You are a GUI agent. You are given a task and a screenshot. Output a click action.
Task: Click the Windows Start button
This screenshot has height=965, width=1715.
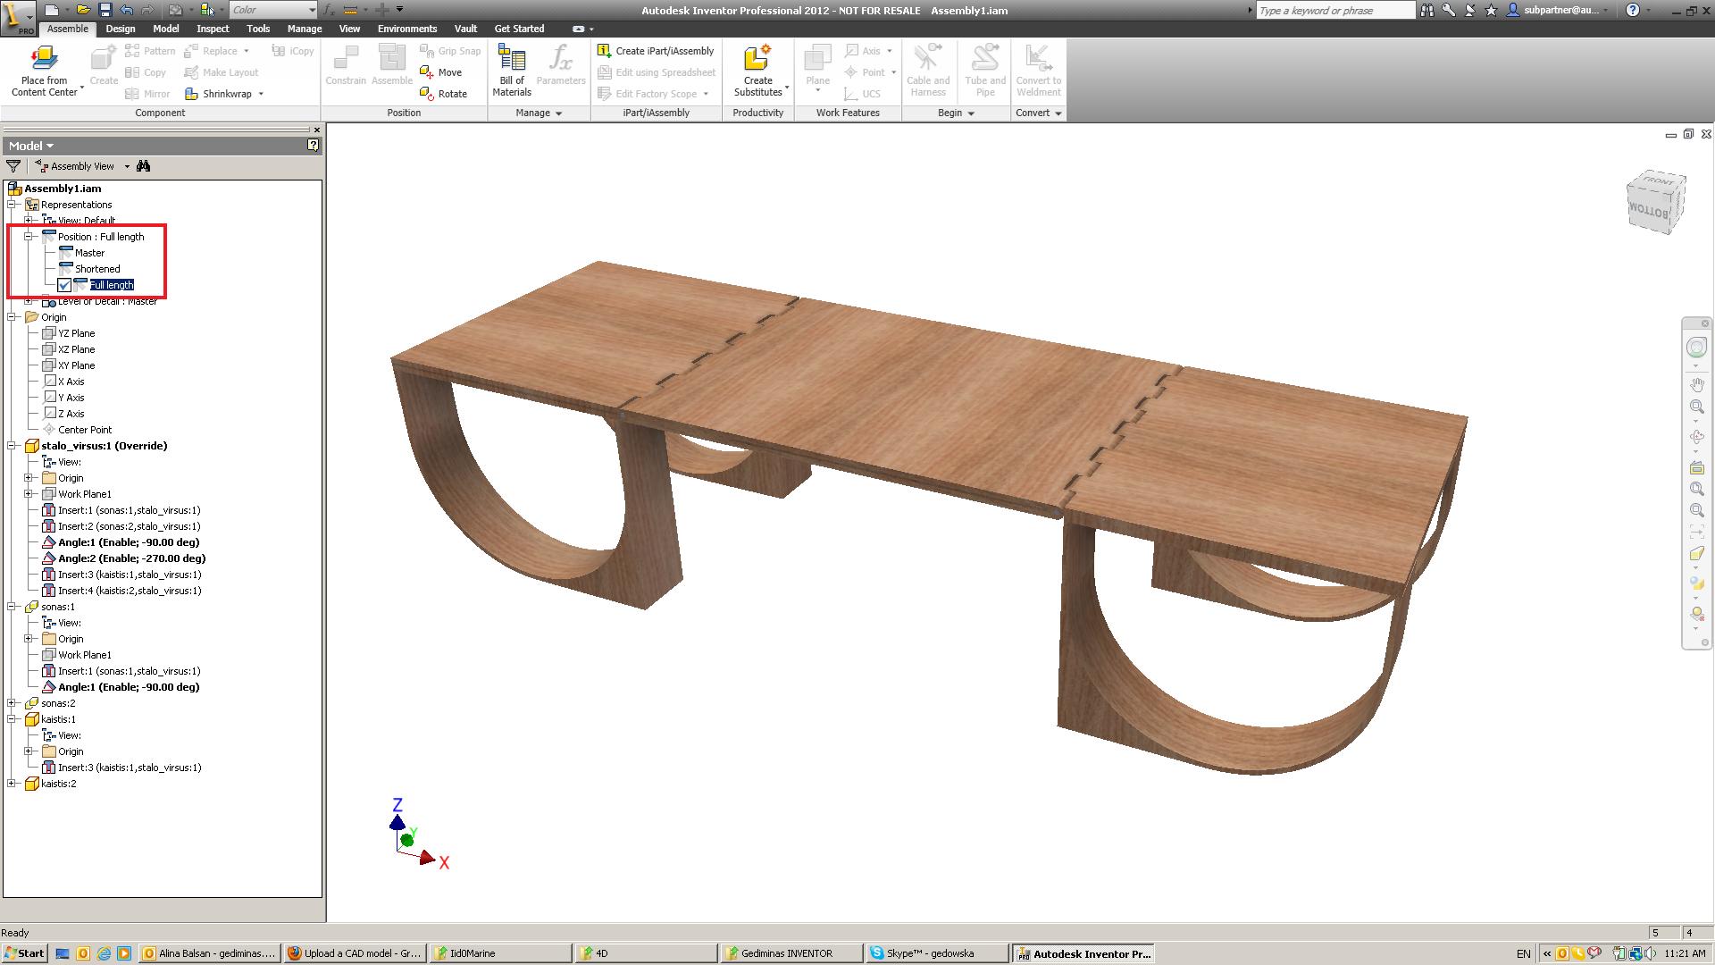(24, 953)
